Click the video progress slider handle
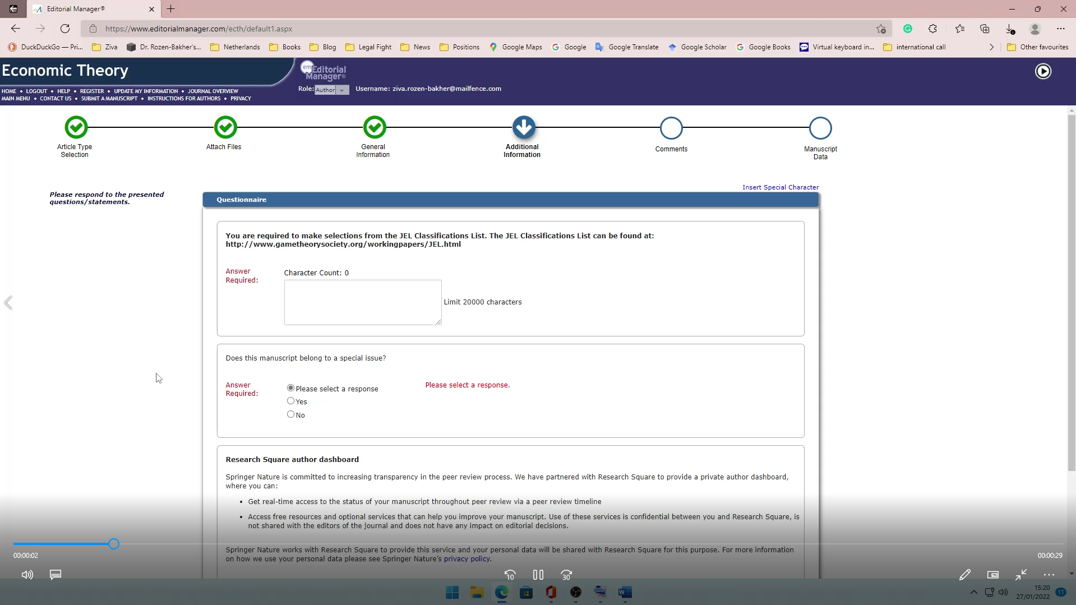The width and height of the screenshot is (1076, 605). pos(114,544)
